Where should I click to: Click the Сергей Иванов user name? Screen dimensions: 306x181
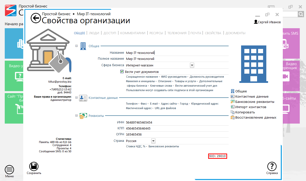point(269,22)
